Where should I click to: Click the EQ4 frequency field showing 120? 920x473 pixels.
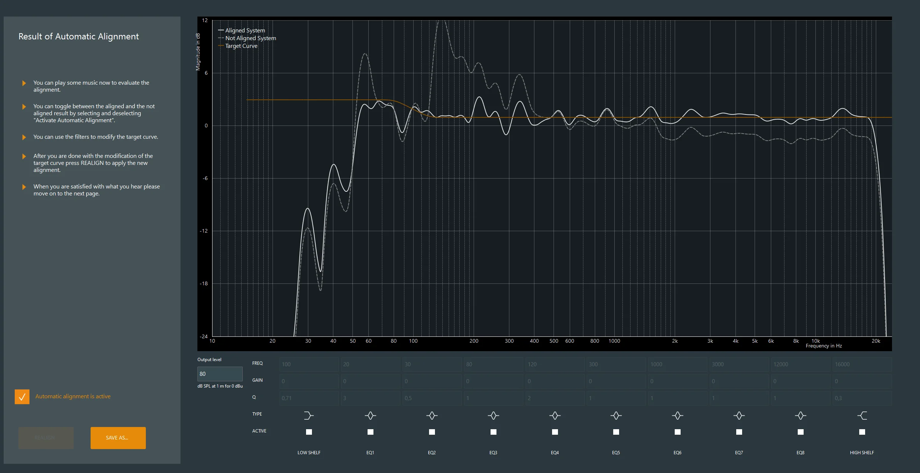555,364
